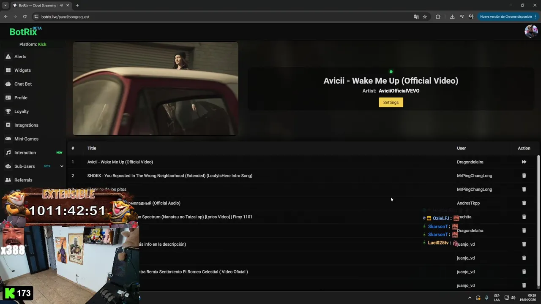The width and height of the screenshot is (541, 304).
Task: Select the Avicii - Wake Me Up row title
Action: click(120, 162)
